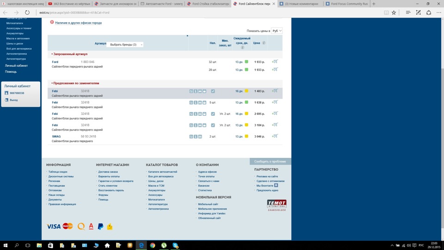Open Адреса офисов footer link
The width and height of the screenshot is (444, 250).
click(x=207, y=172)
